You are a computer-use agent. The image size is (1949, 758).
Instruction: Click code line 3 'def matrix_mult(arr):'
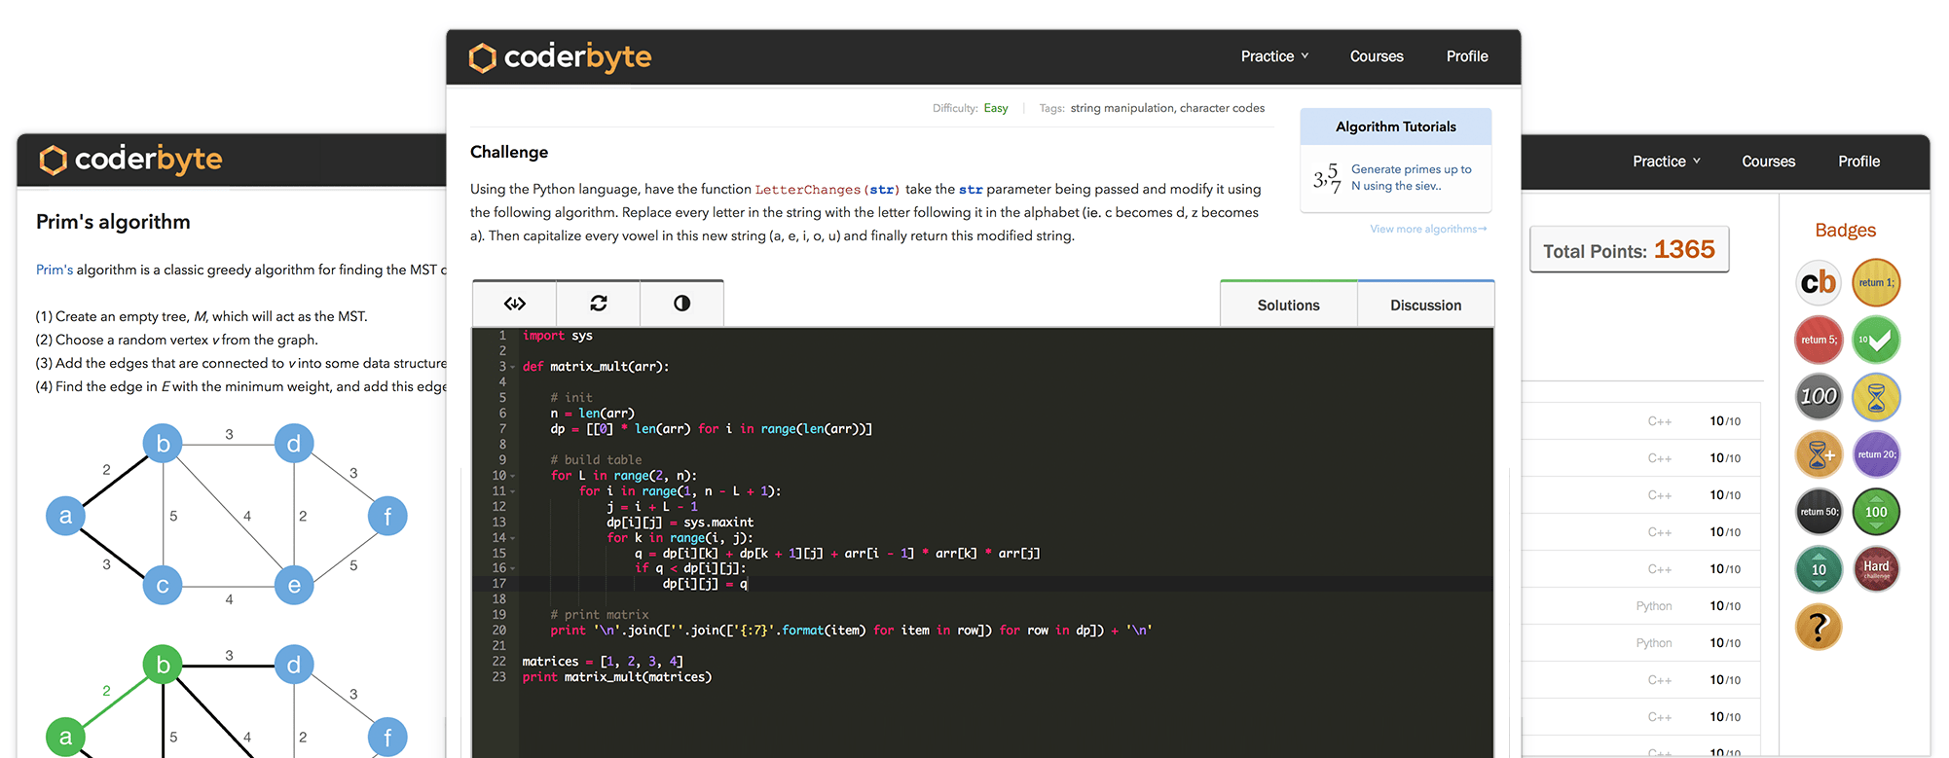tap(596, 367)
